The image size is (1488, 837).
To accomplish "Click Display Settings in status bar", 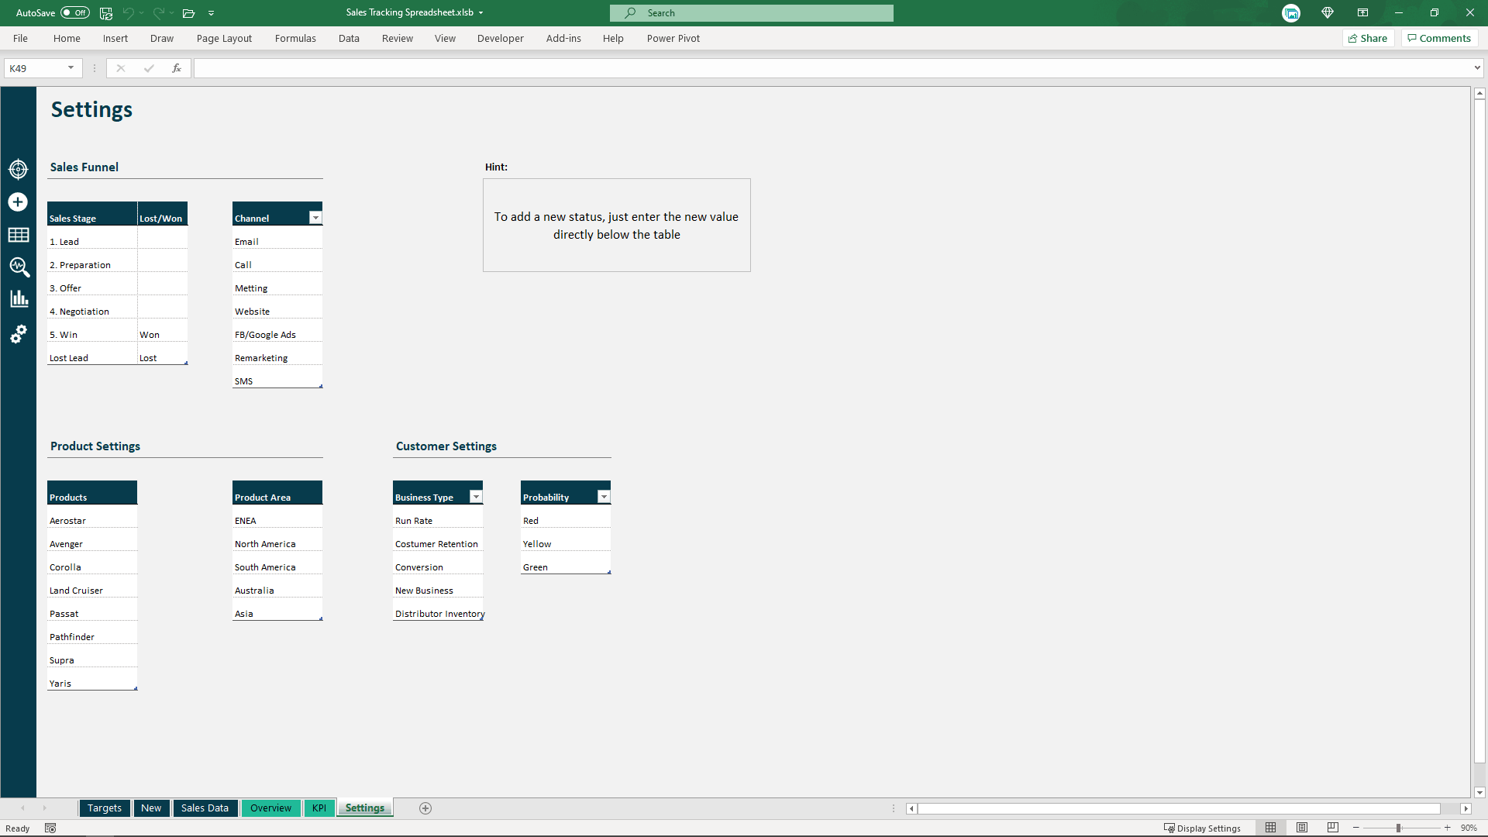I will 1202,828.
